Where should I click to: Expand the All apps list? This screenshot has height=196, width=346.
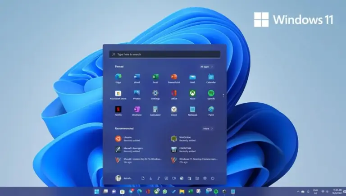point(206,66)
